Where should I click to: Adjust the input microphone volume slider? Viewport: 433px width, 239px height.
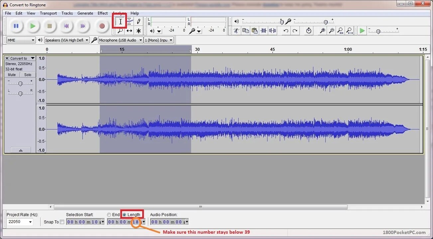[x=326, y=22]
